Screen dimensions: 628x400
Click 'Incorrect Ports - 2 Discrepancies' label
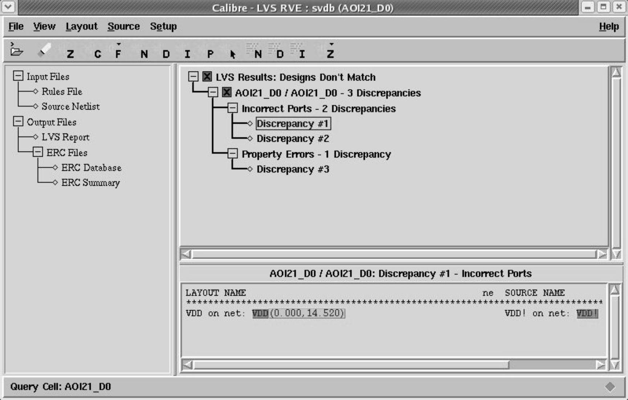click(319, 108)
